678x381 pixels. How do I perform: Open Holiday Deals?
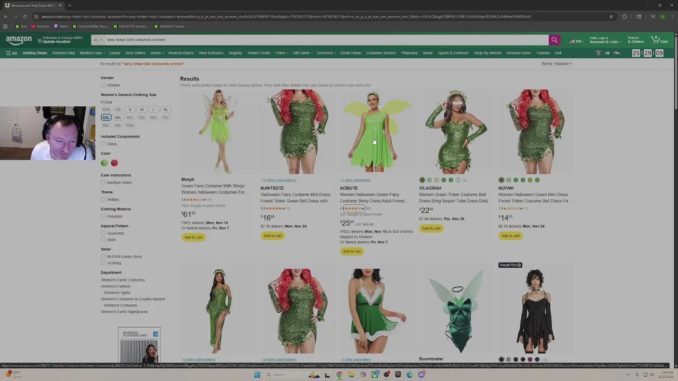35,53
